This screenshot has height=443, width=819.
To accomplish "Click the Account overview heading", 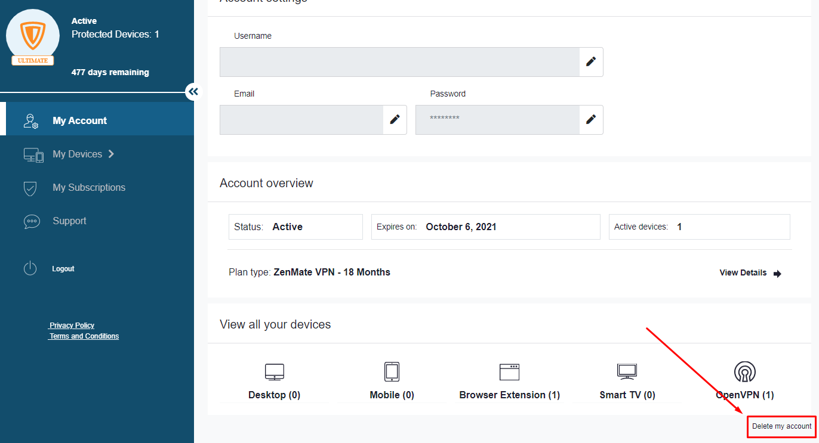I will (x=266, y=183).
